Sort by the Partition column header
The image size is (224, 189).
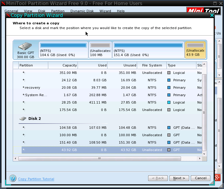click(x=33, y=65)
